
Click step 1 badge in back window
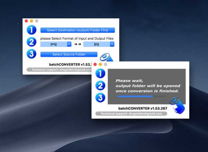point(32,30)
